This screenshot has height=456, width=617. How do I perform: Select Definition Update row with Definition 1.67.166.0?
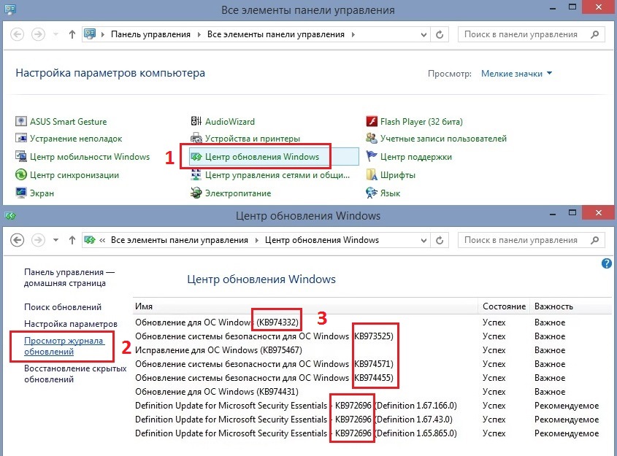pos(370,405)
